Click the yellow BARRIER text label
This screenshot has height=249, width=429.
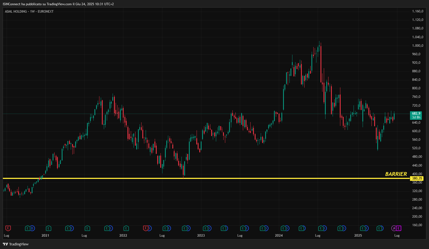pyautogui.click(x=396, y=174)
